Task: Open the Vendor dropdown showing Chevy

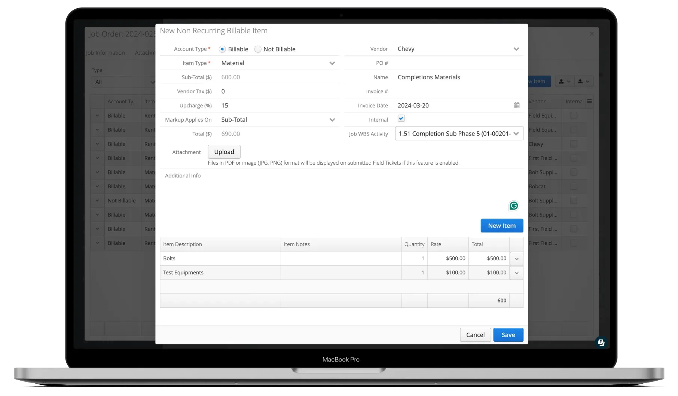Action: click(516, 49)
